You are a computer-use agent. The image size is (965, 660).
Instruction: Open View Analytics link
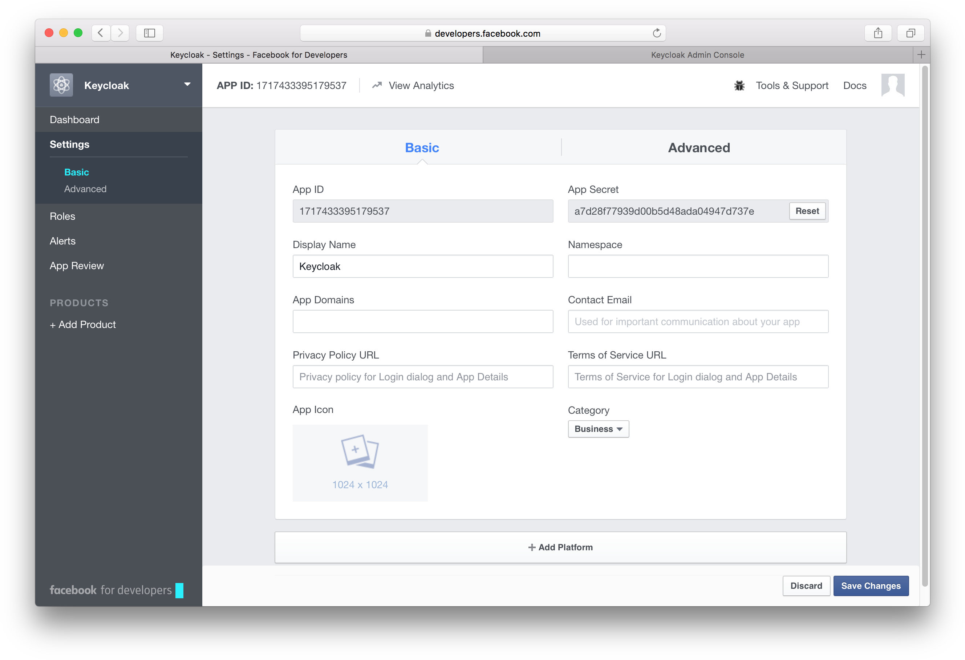[421, 85]
